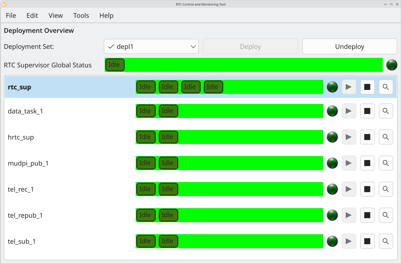Stop mudpi_pub_1 component

[x=367, y=163]
